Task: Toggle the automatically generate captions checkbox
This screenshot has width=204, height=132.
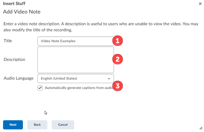Action: coord(40,88)
